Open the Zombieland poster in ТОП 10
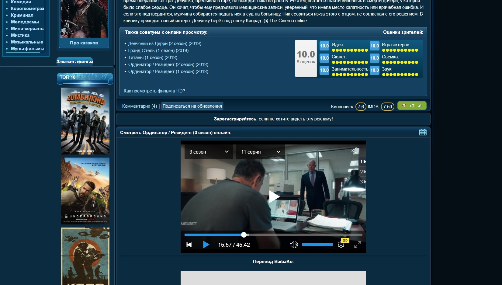The width and height of the screenshot is (502, 285). (x=85, y=121)
